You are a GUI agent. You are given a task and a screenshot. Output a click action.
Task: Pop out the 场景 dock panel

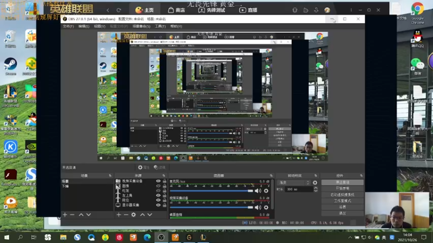point(110,175)
